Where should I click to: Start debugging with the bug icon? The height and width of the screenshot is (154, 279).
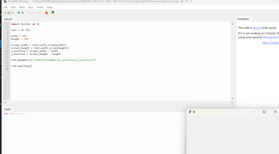coord(23,13)
